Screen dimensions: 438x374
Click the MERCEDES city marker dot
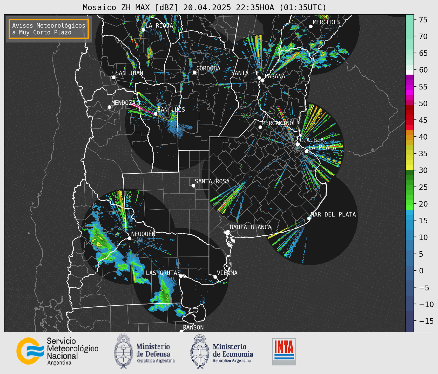coord(311,27)
